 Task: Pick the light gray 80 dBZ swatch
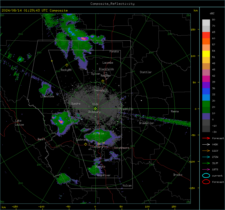point(206,23)
